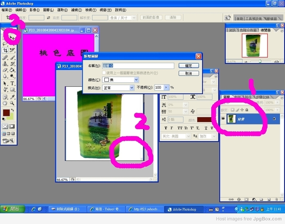Viewport: 285px width, 224px height.
Task: Choose the Hand tool
Action: (5, 103)
